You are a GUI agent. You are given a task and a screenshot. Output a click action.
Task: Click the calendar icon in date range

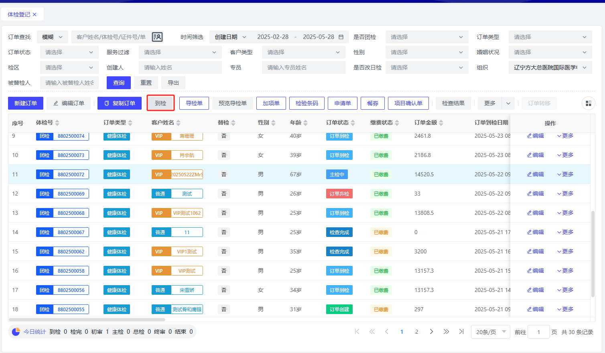pos(341,37)
